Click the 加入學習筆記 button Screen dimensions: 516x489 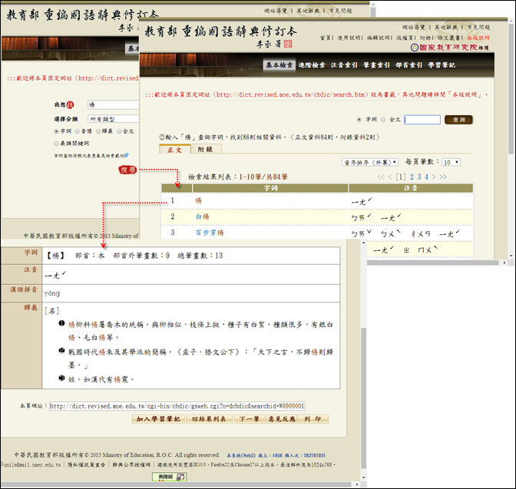click(158, 419)
